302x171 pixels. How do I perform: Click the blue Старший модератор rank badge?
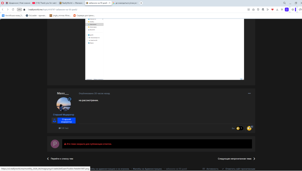pos(66,120)
